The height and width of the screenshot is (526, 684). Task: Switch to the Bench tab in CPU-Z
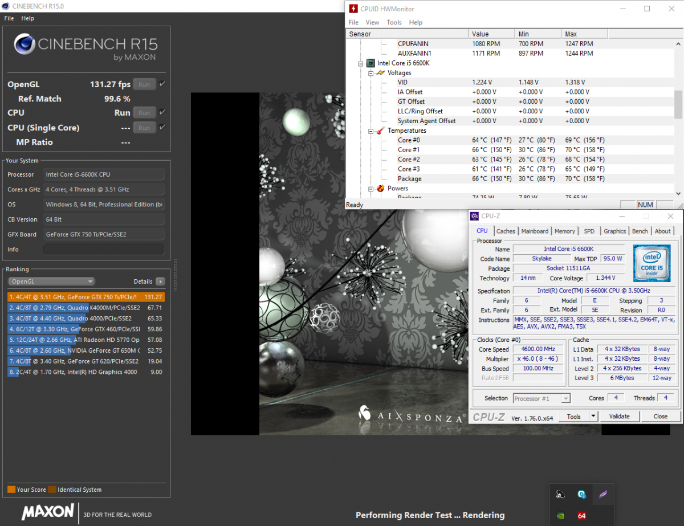point(640,231)
